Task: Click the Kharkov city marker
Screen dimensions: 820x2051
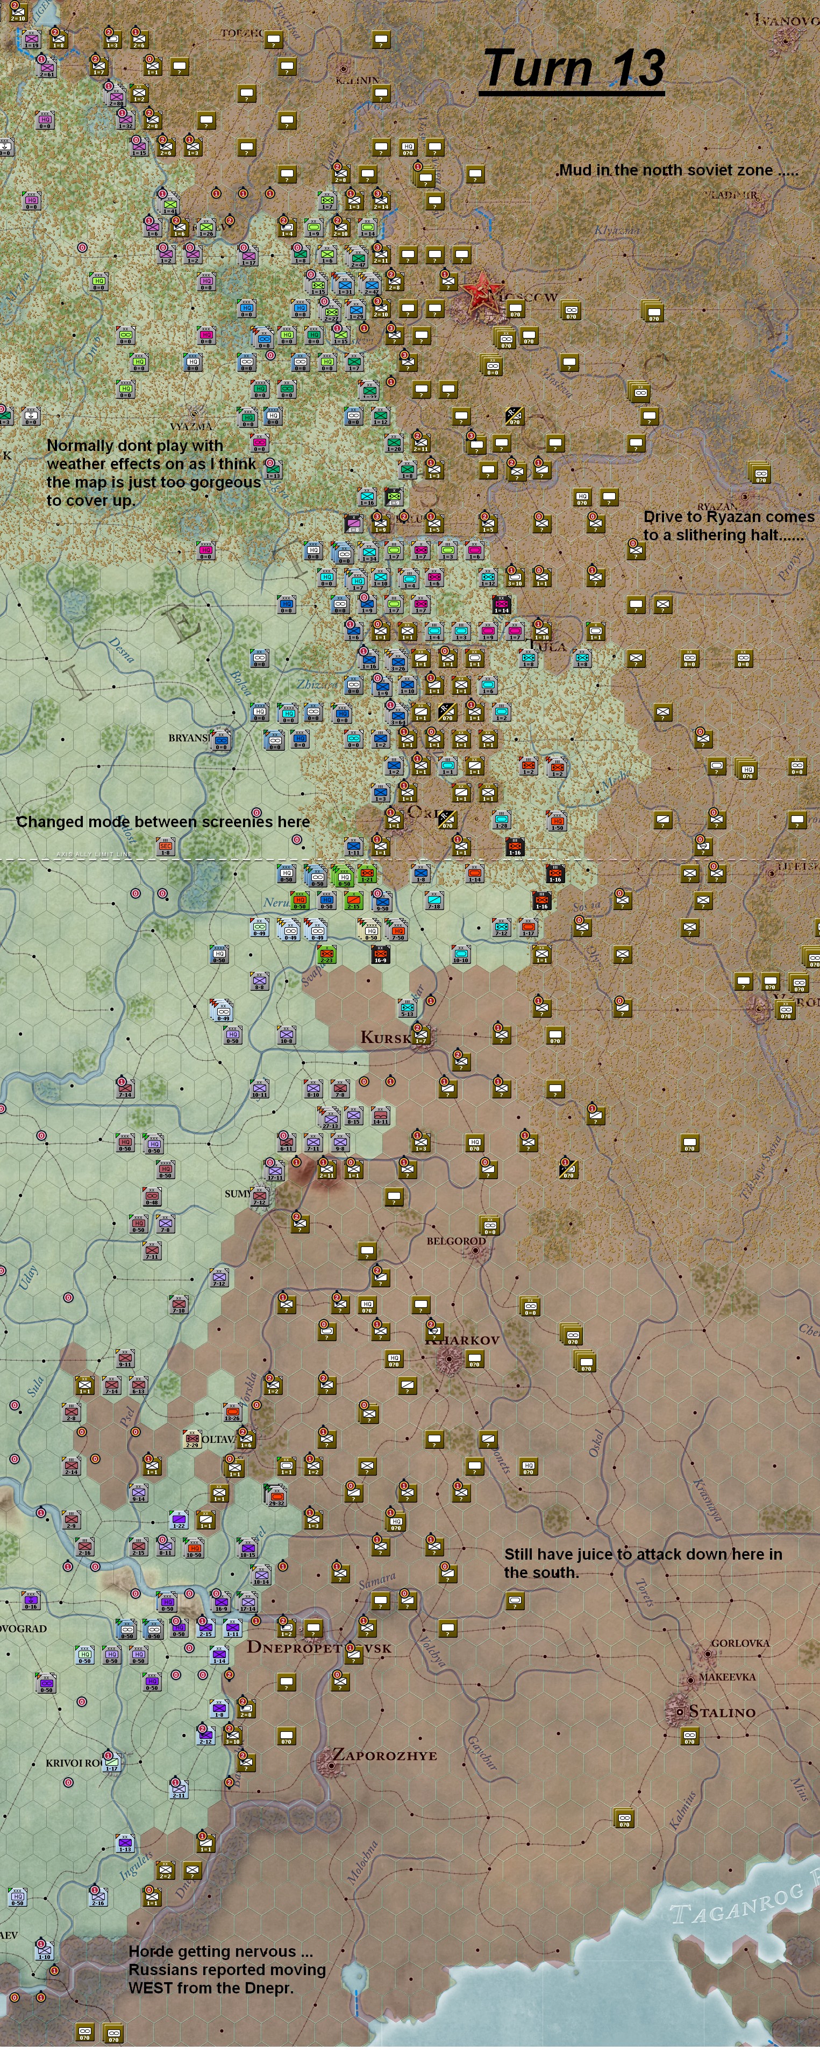Action: click(450, 1358)
